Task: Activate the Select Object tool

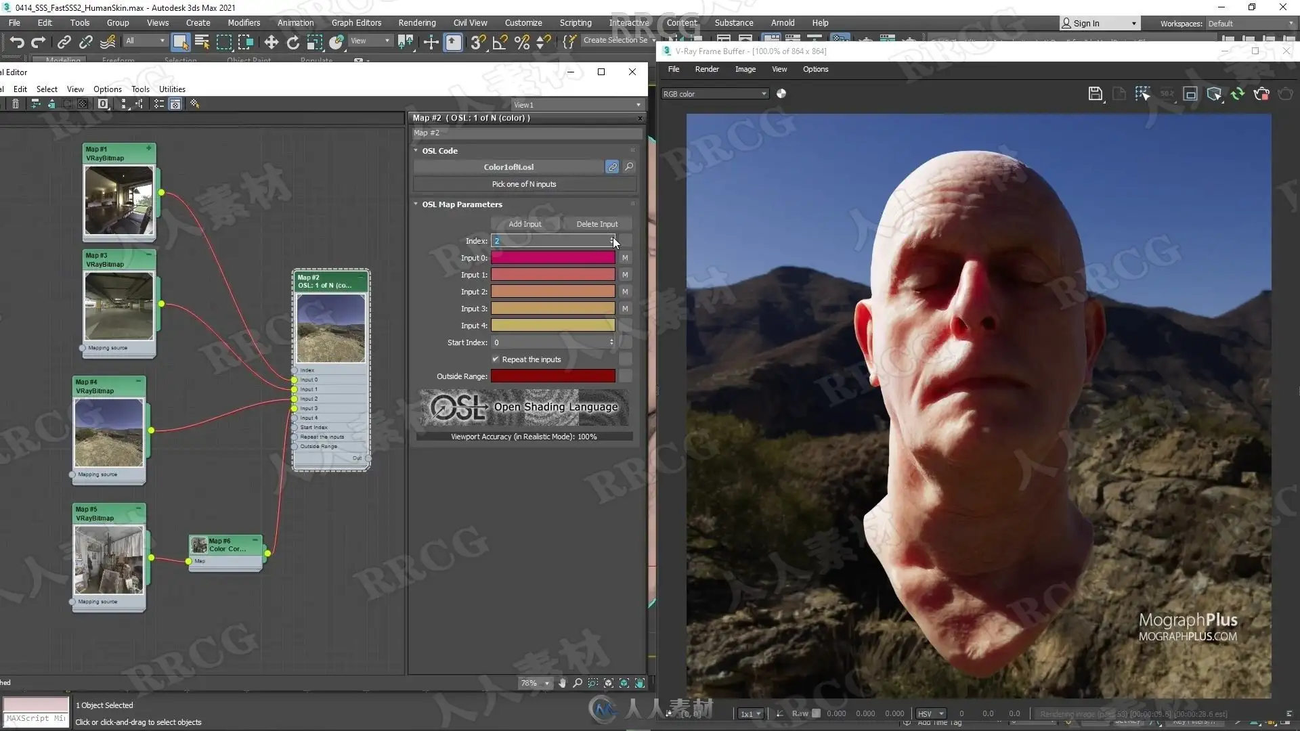Action: click(180, 42)
